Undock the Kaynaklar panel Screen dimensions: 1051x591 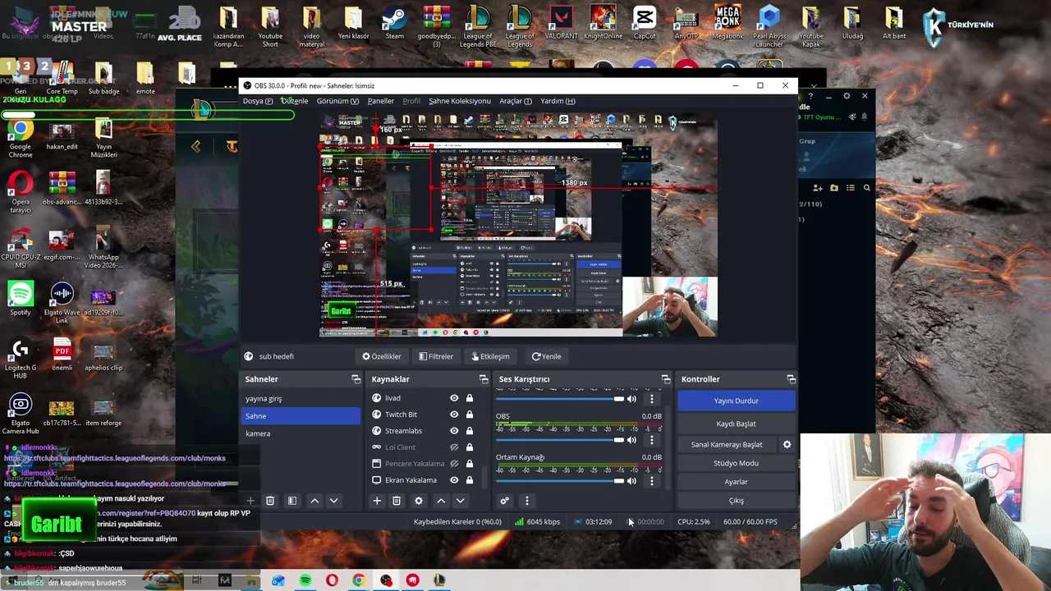(x=484, y=379)
